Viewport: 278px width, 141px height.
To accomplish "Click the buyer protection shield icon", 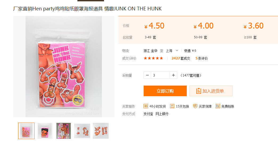I will [x=195, y=106].
